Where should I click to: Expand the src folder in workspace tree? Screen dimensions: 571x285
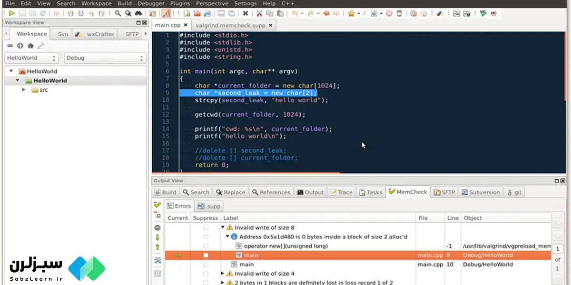click(23, 90)
